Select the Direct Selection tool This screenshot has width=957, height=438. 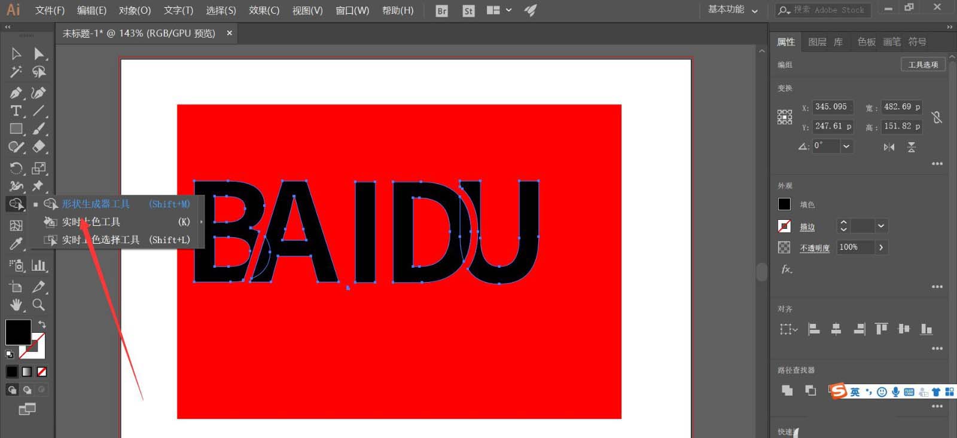(39, 54)
